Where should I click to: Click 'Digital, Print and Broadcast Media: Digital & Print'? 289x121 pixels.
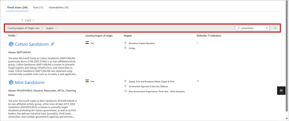click(x=152, y=81)
